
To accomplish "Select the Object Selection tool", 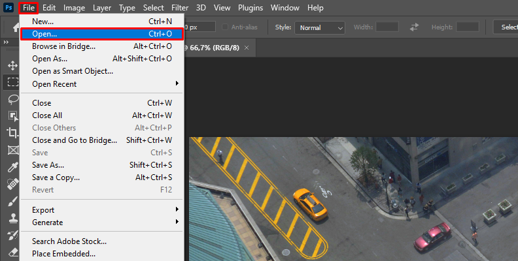I will [x=13, y=115].
